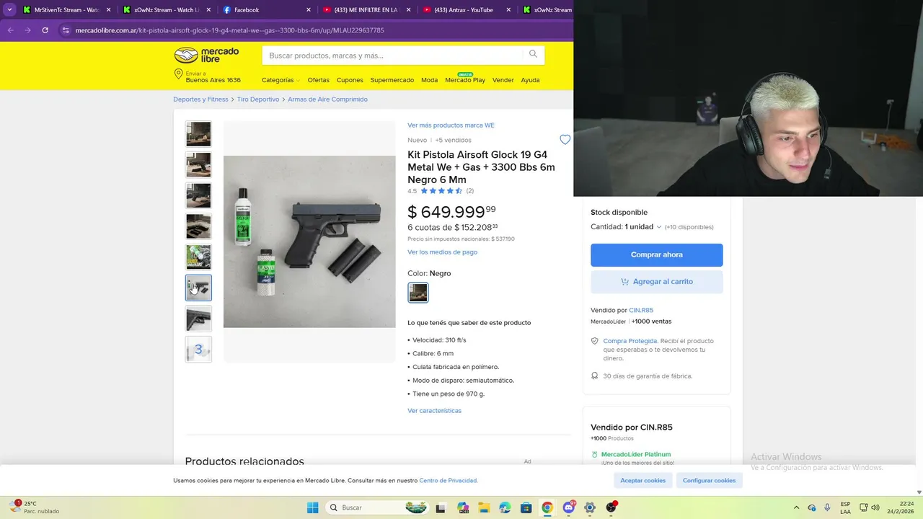This screenshot has width=923, height=519.
Task: Open the Ofertas menu item
Action: [x=318, y=80]
